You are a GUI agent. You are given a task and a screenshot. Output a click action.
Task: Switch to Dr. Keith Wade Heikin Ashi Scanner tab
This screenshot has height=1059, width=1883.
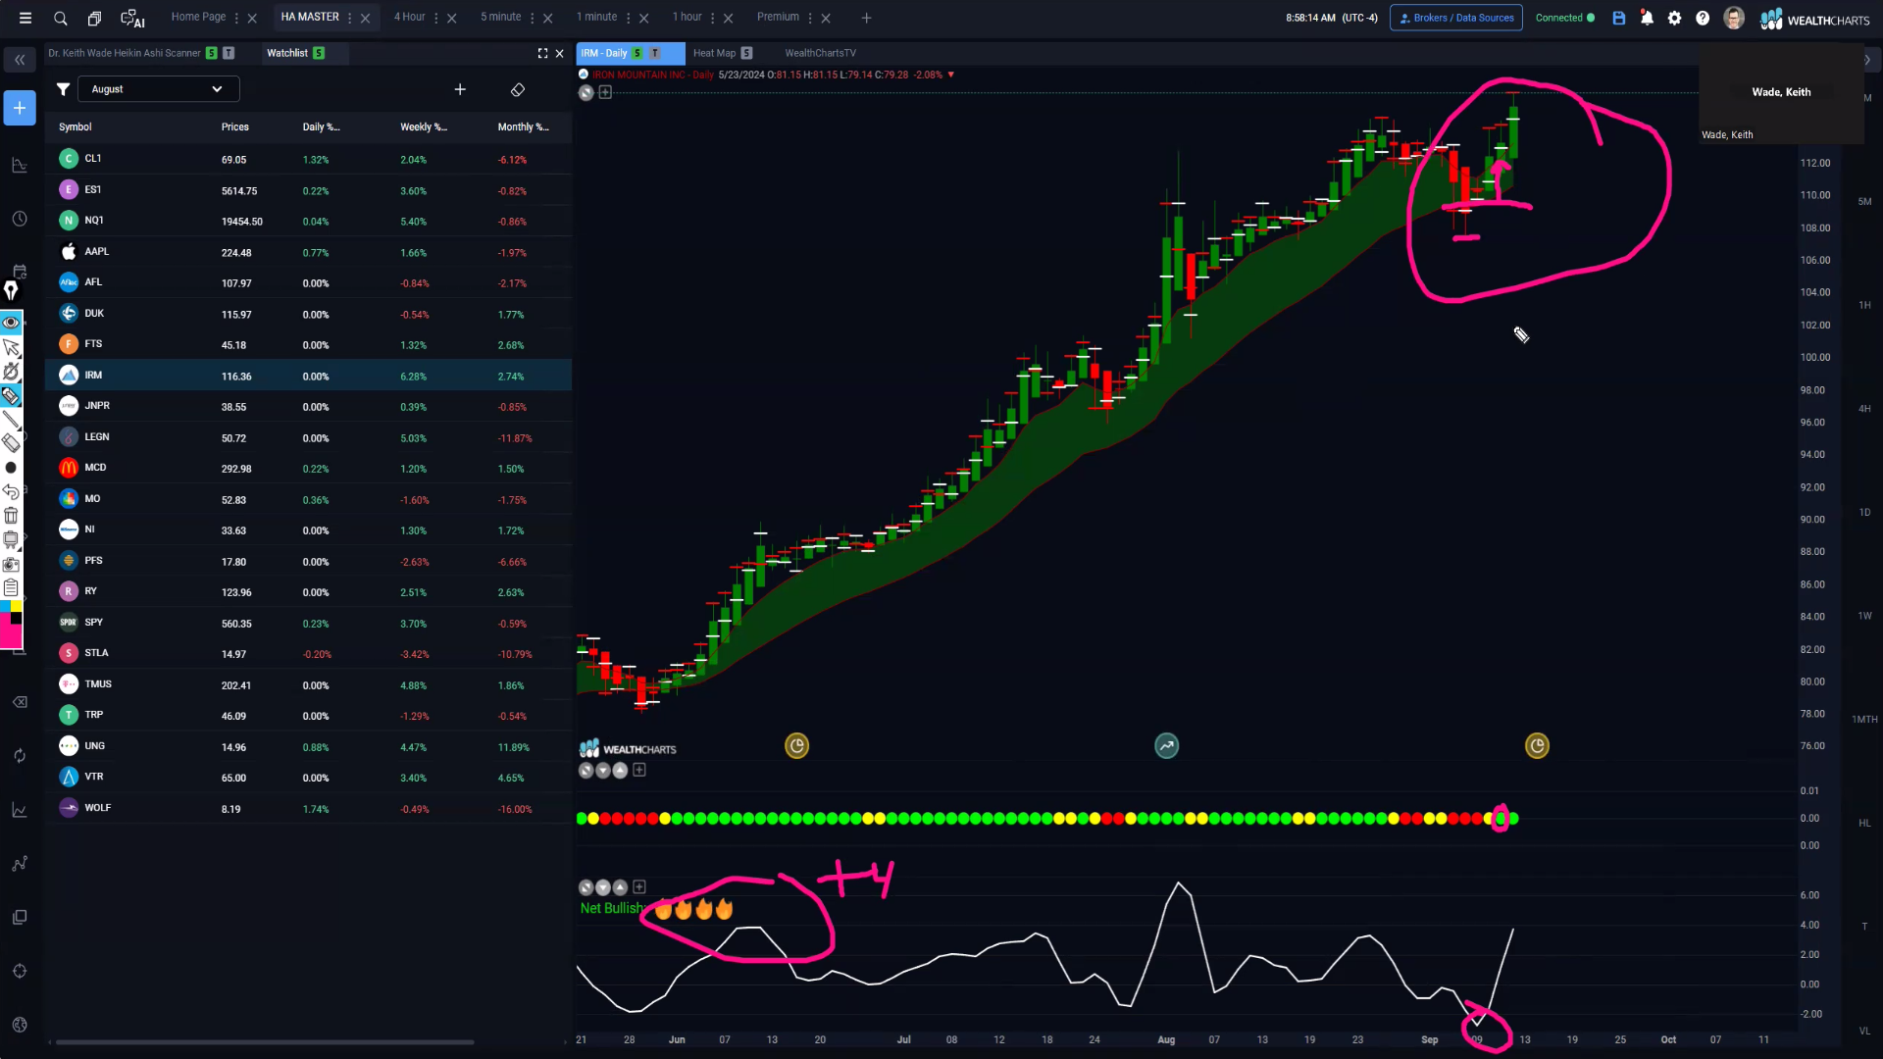click(124, 53)
